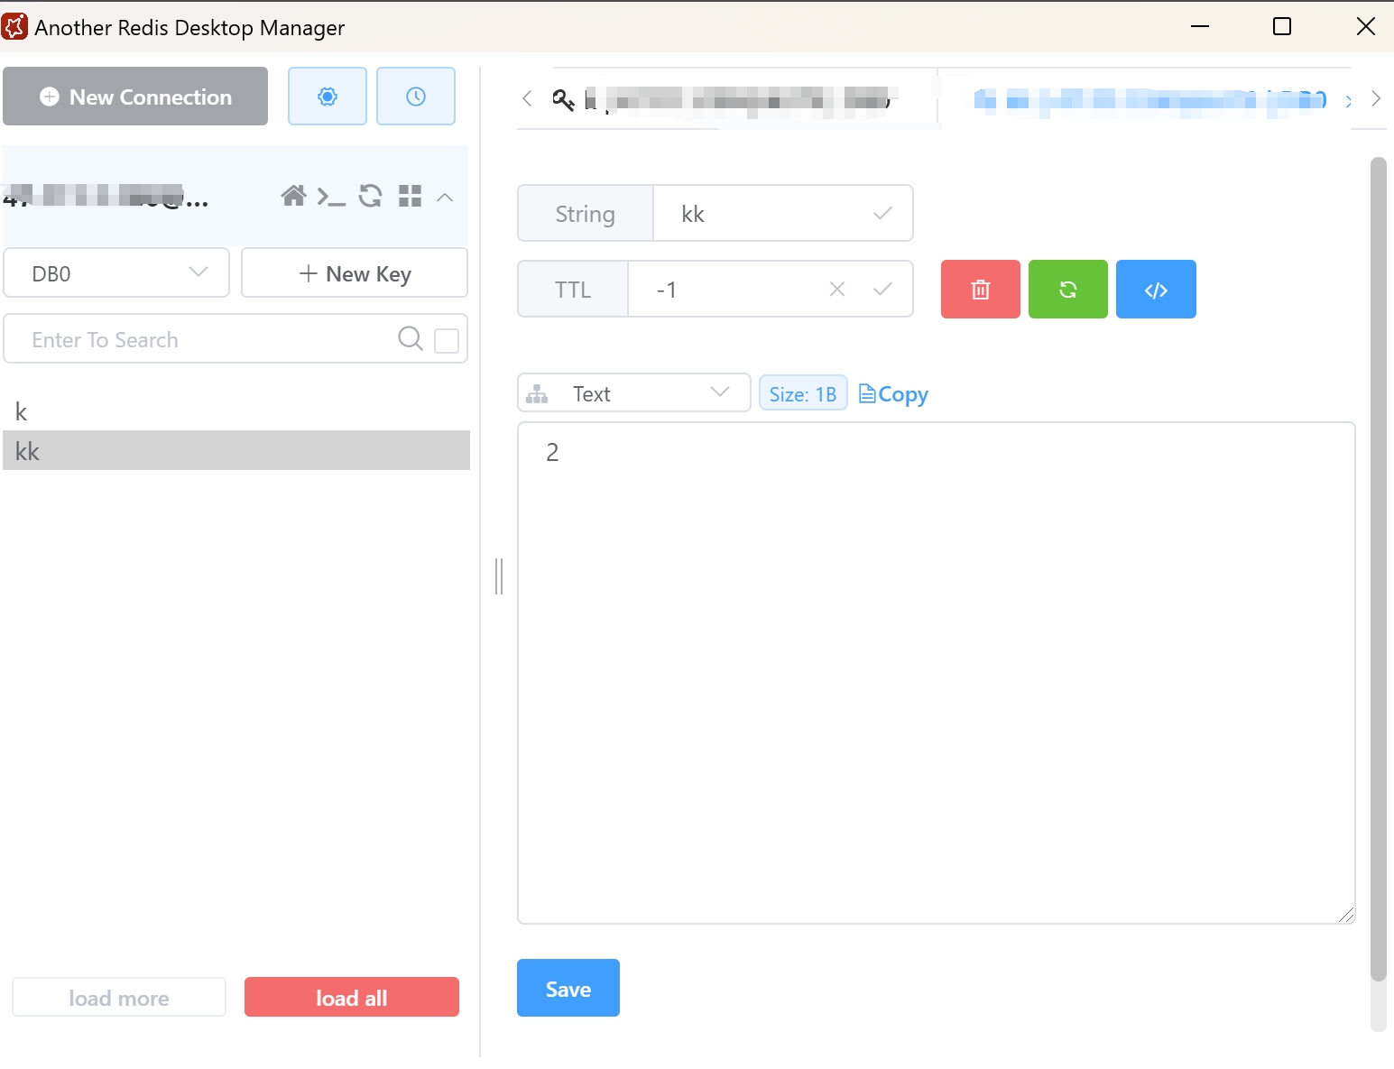Switch to the second blue tab

[1149, 99]
